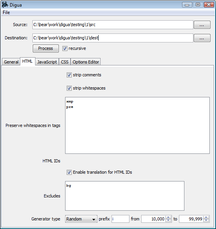Switch to the General tab
This screenshot has width=216, height=229.
point(11,62)
